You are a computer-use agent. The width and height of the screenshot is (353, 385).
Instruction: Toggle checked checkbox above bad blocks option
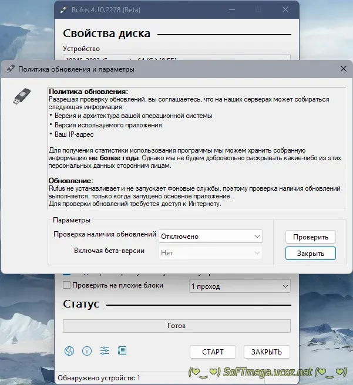pos(66,273)
